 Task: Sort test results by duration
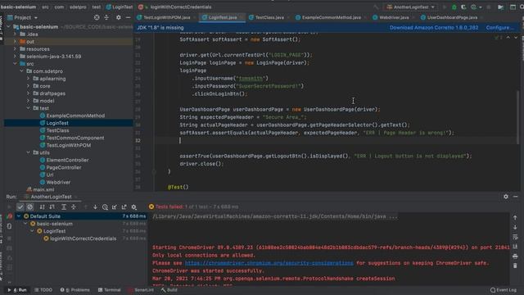(x=52, y=207)
